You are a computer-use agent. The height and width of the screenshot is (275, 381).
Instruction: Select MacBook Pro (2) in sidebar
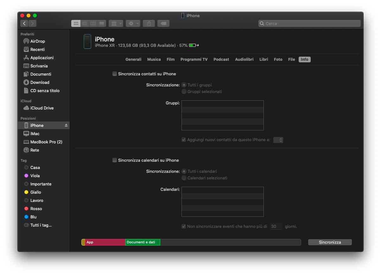pos(44,142)
